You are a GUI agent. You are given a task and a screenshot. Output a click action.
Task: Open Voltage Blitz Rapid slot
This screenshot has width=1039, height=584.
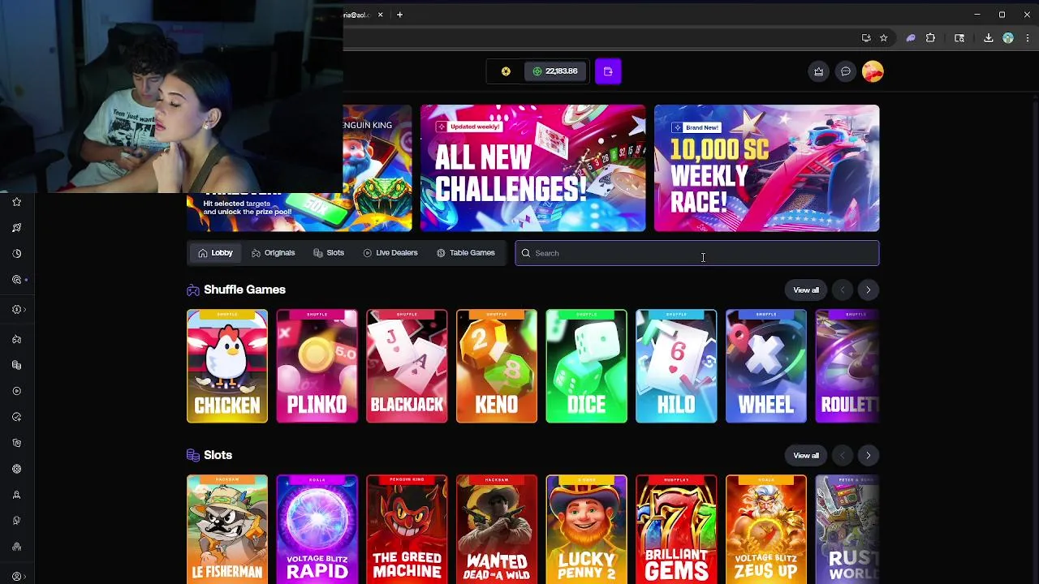tap(317, 530)
